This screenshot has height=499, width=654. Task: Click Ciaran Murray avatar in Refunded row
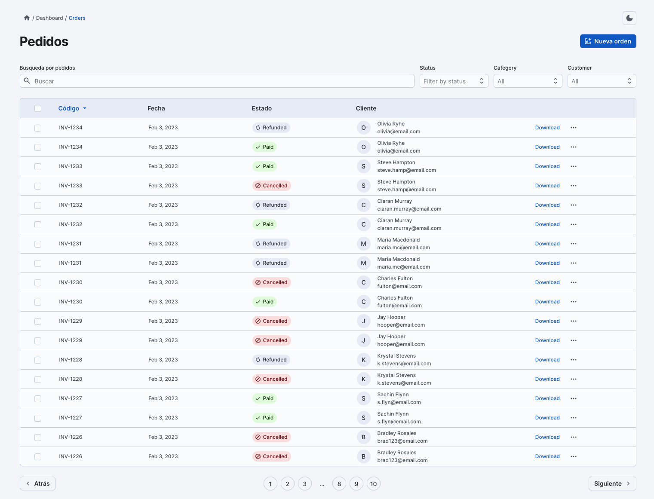coord(363,205)
